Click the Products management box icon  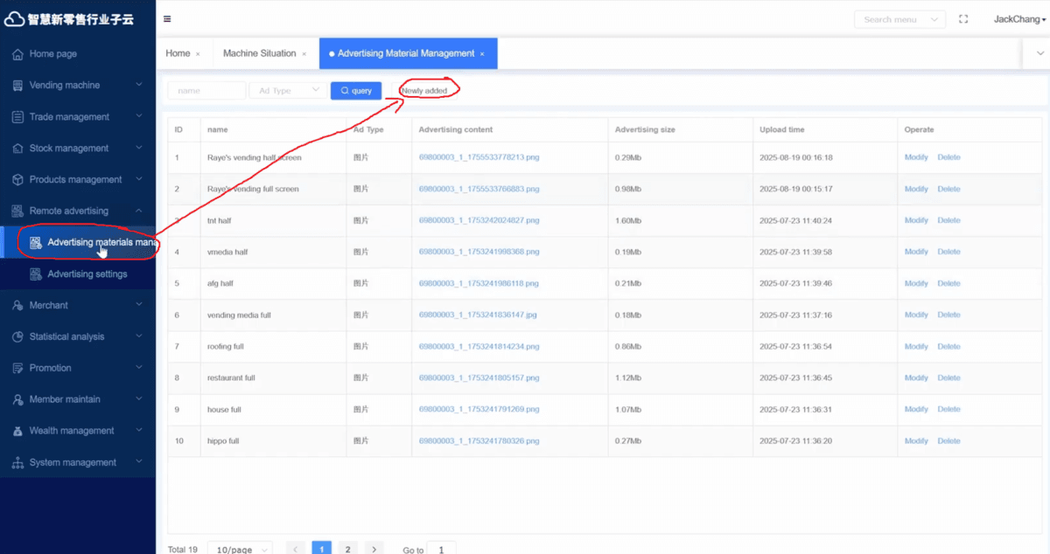(17, 180)
